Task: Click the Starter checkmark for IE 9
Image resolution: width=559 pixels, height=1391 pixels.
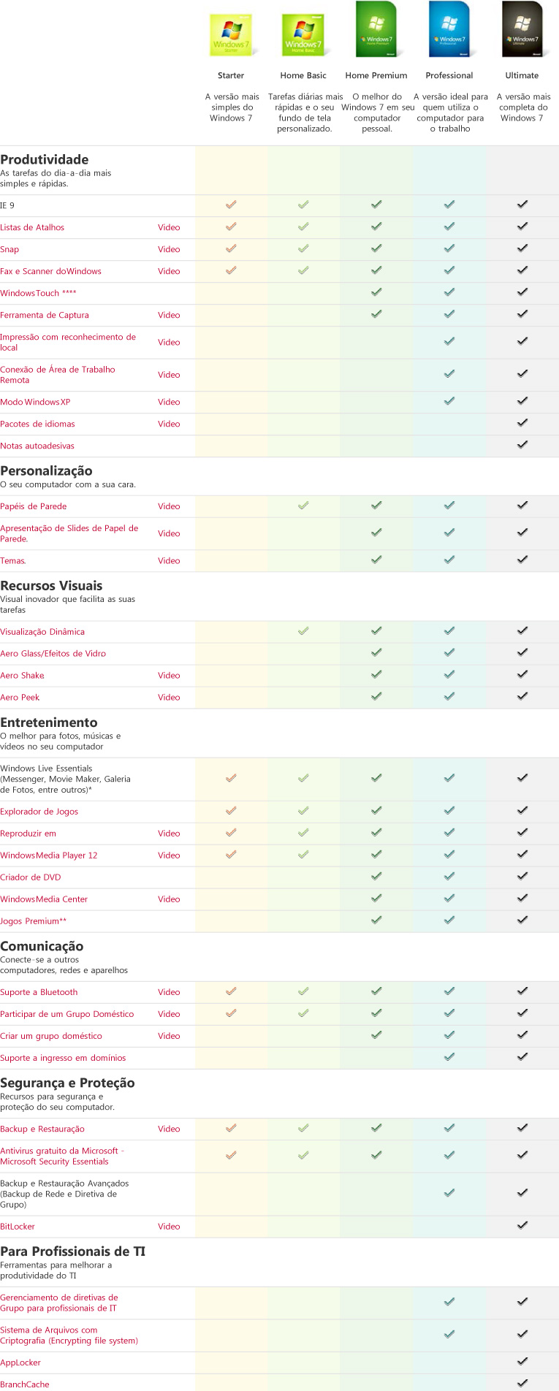Action: (231, 205)
